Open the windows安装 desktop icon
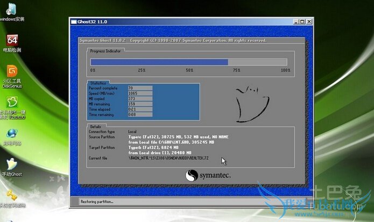The height and width of the screenshot is (222, 374). point(11,12)
